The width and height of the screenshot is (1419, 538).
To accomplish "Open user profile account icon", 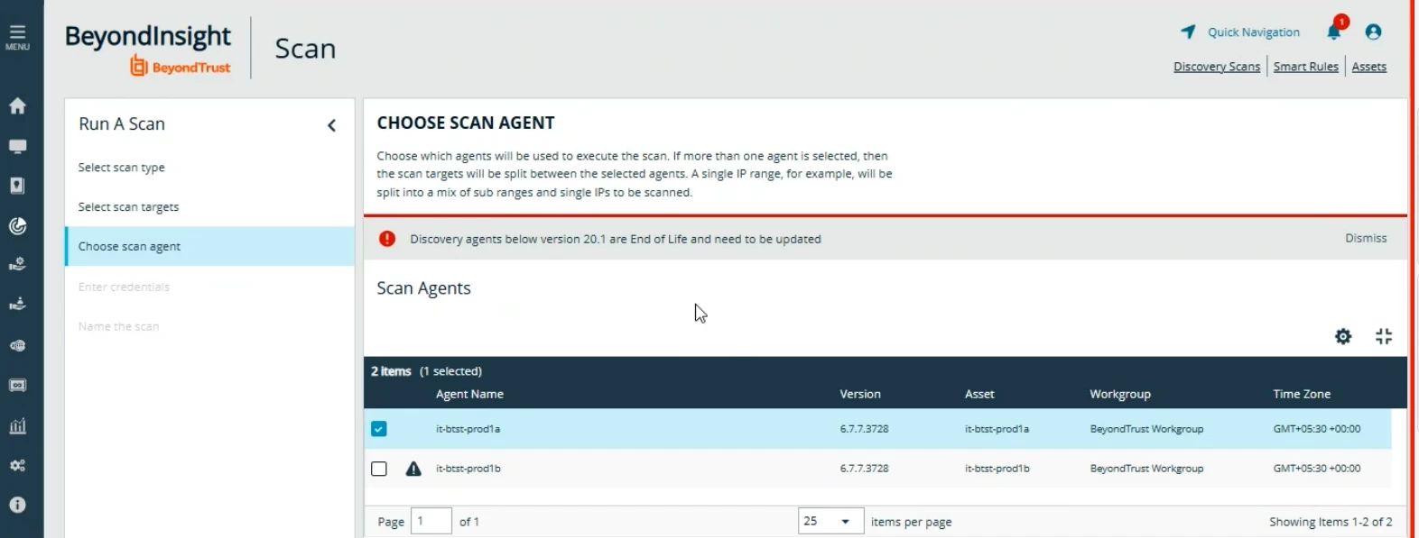I will click(x=1373, y=32).
